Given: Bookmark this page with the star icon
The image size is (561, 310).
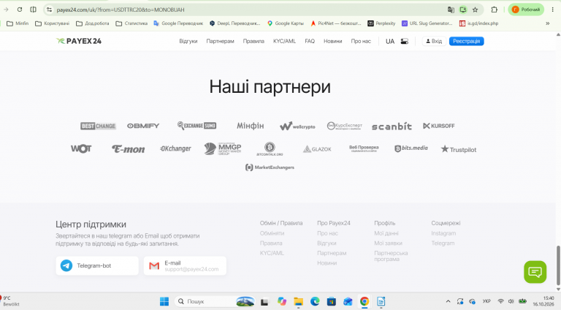Looking at the screenshot, I should [x=475, y=10].
